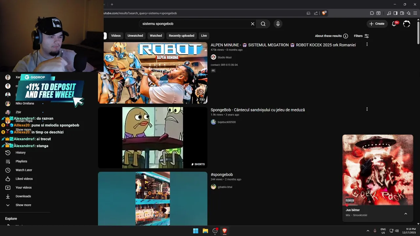Click the share page icon in address bar
The image size is (420, 236).
(316, 13)
